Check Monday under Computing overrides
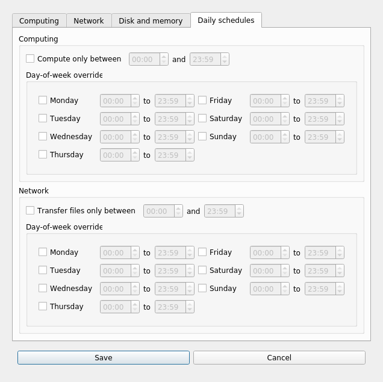The height and width of the screenshot is (382, 383). click(x=43, y=101)
